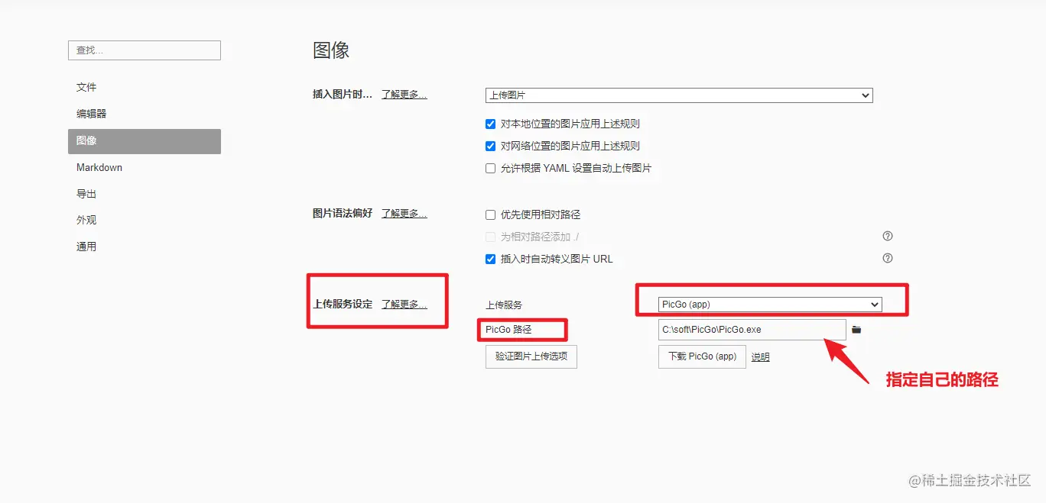Open the 上传图片 insert-action dropdown

pyautogui.click(x=679, y=95)
